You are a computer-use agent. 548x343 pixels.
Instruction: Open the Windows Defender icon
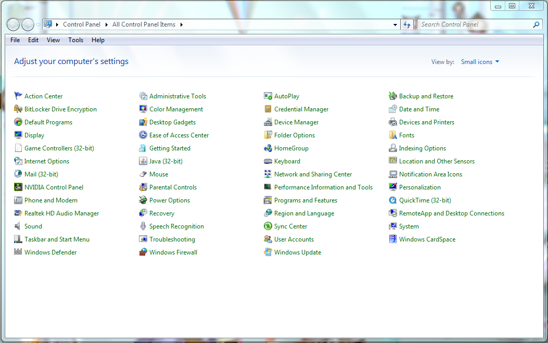18,252
